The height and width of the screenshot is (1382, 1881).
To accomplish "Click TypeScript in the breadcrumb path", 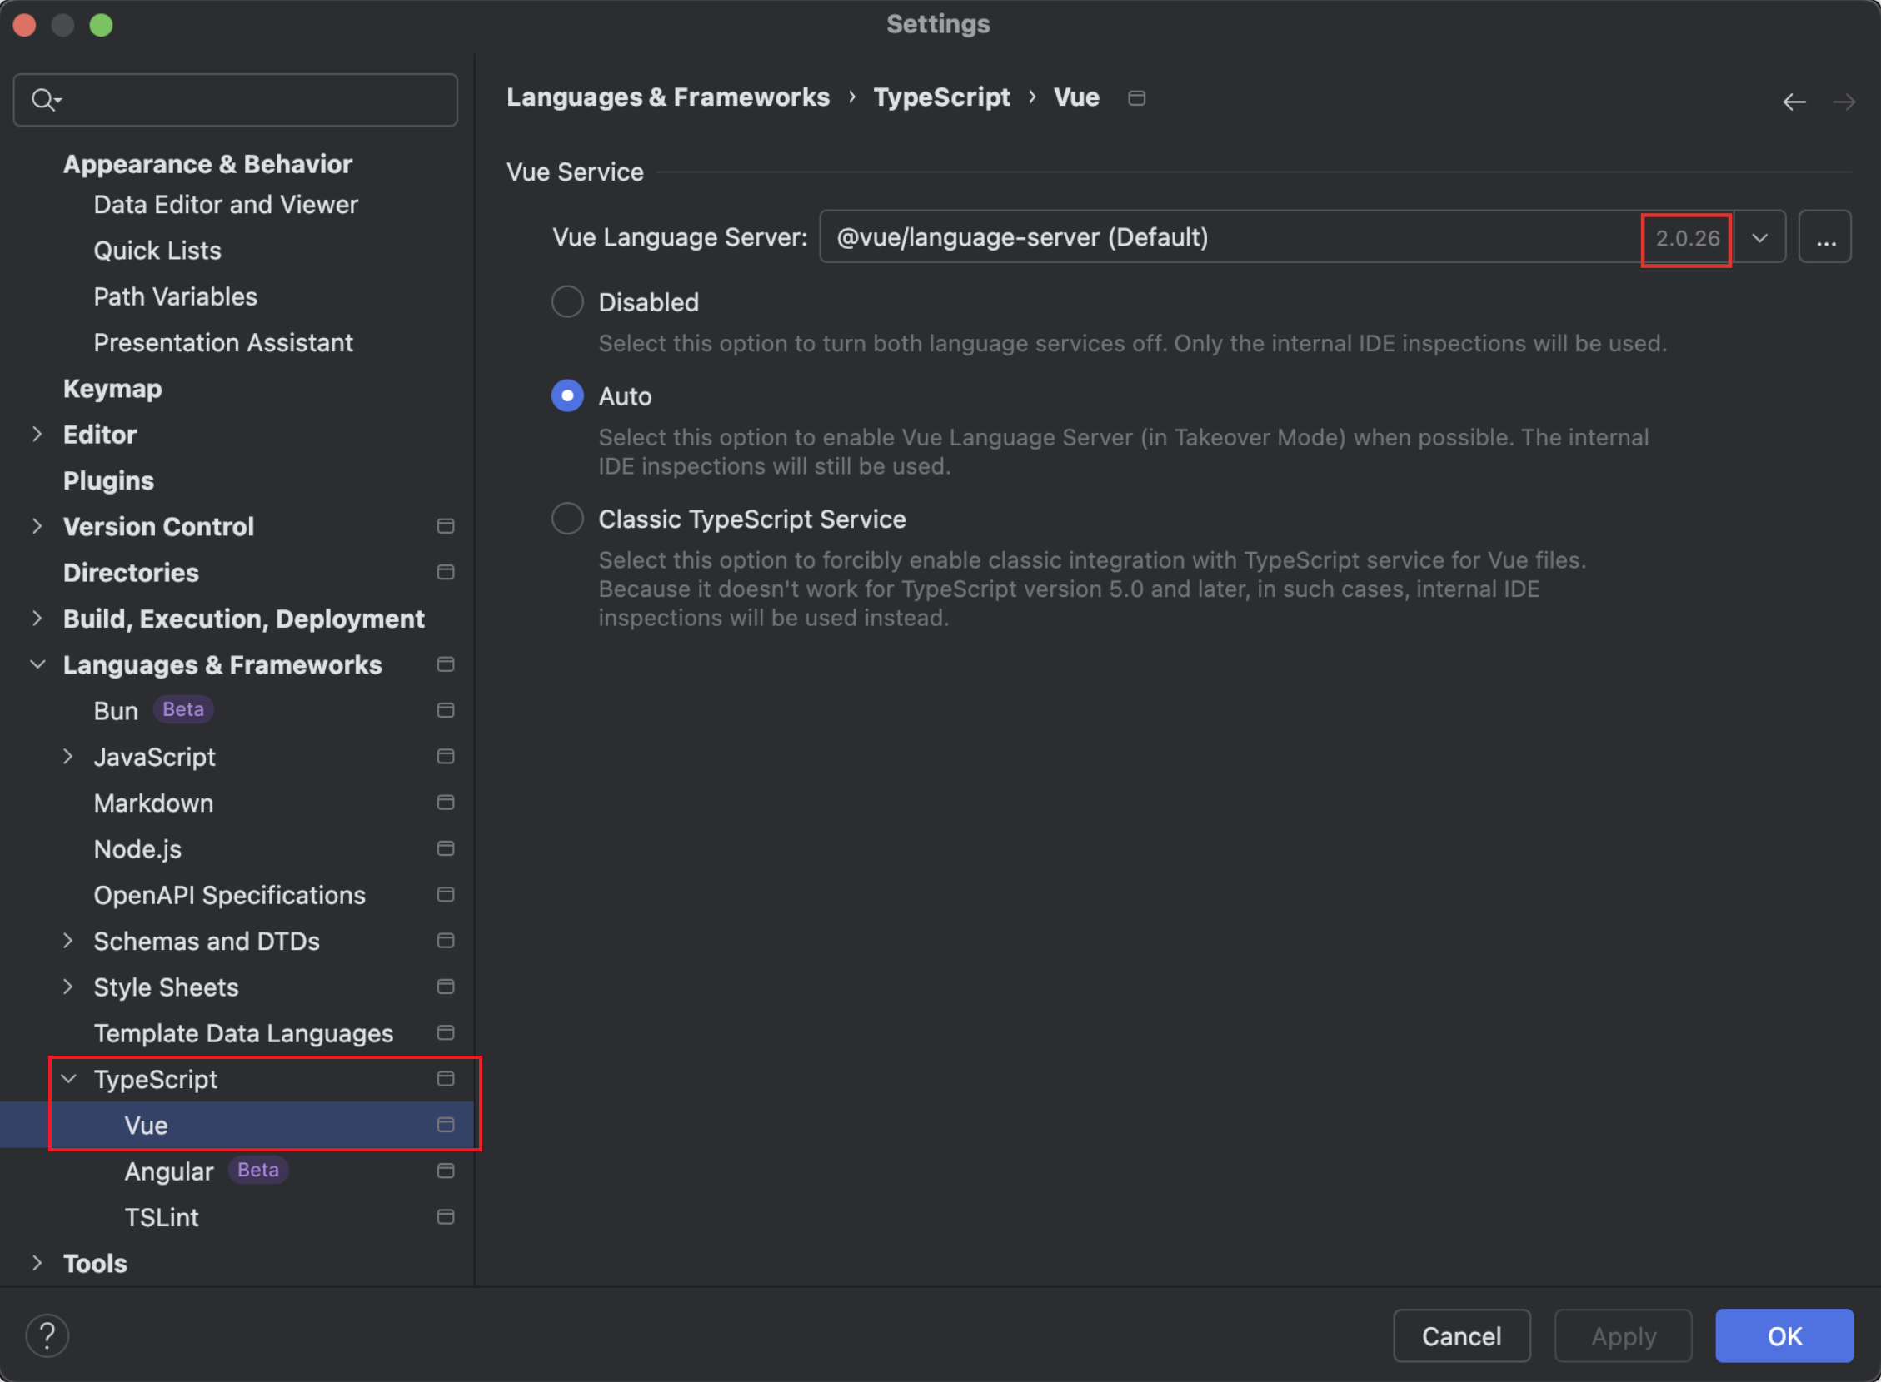I will coord(941,97).
